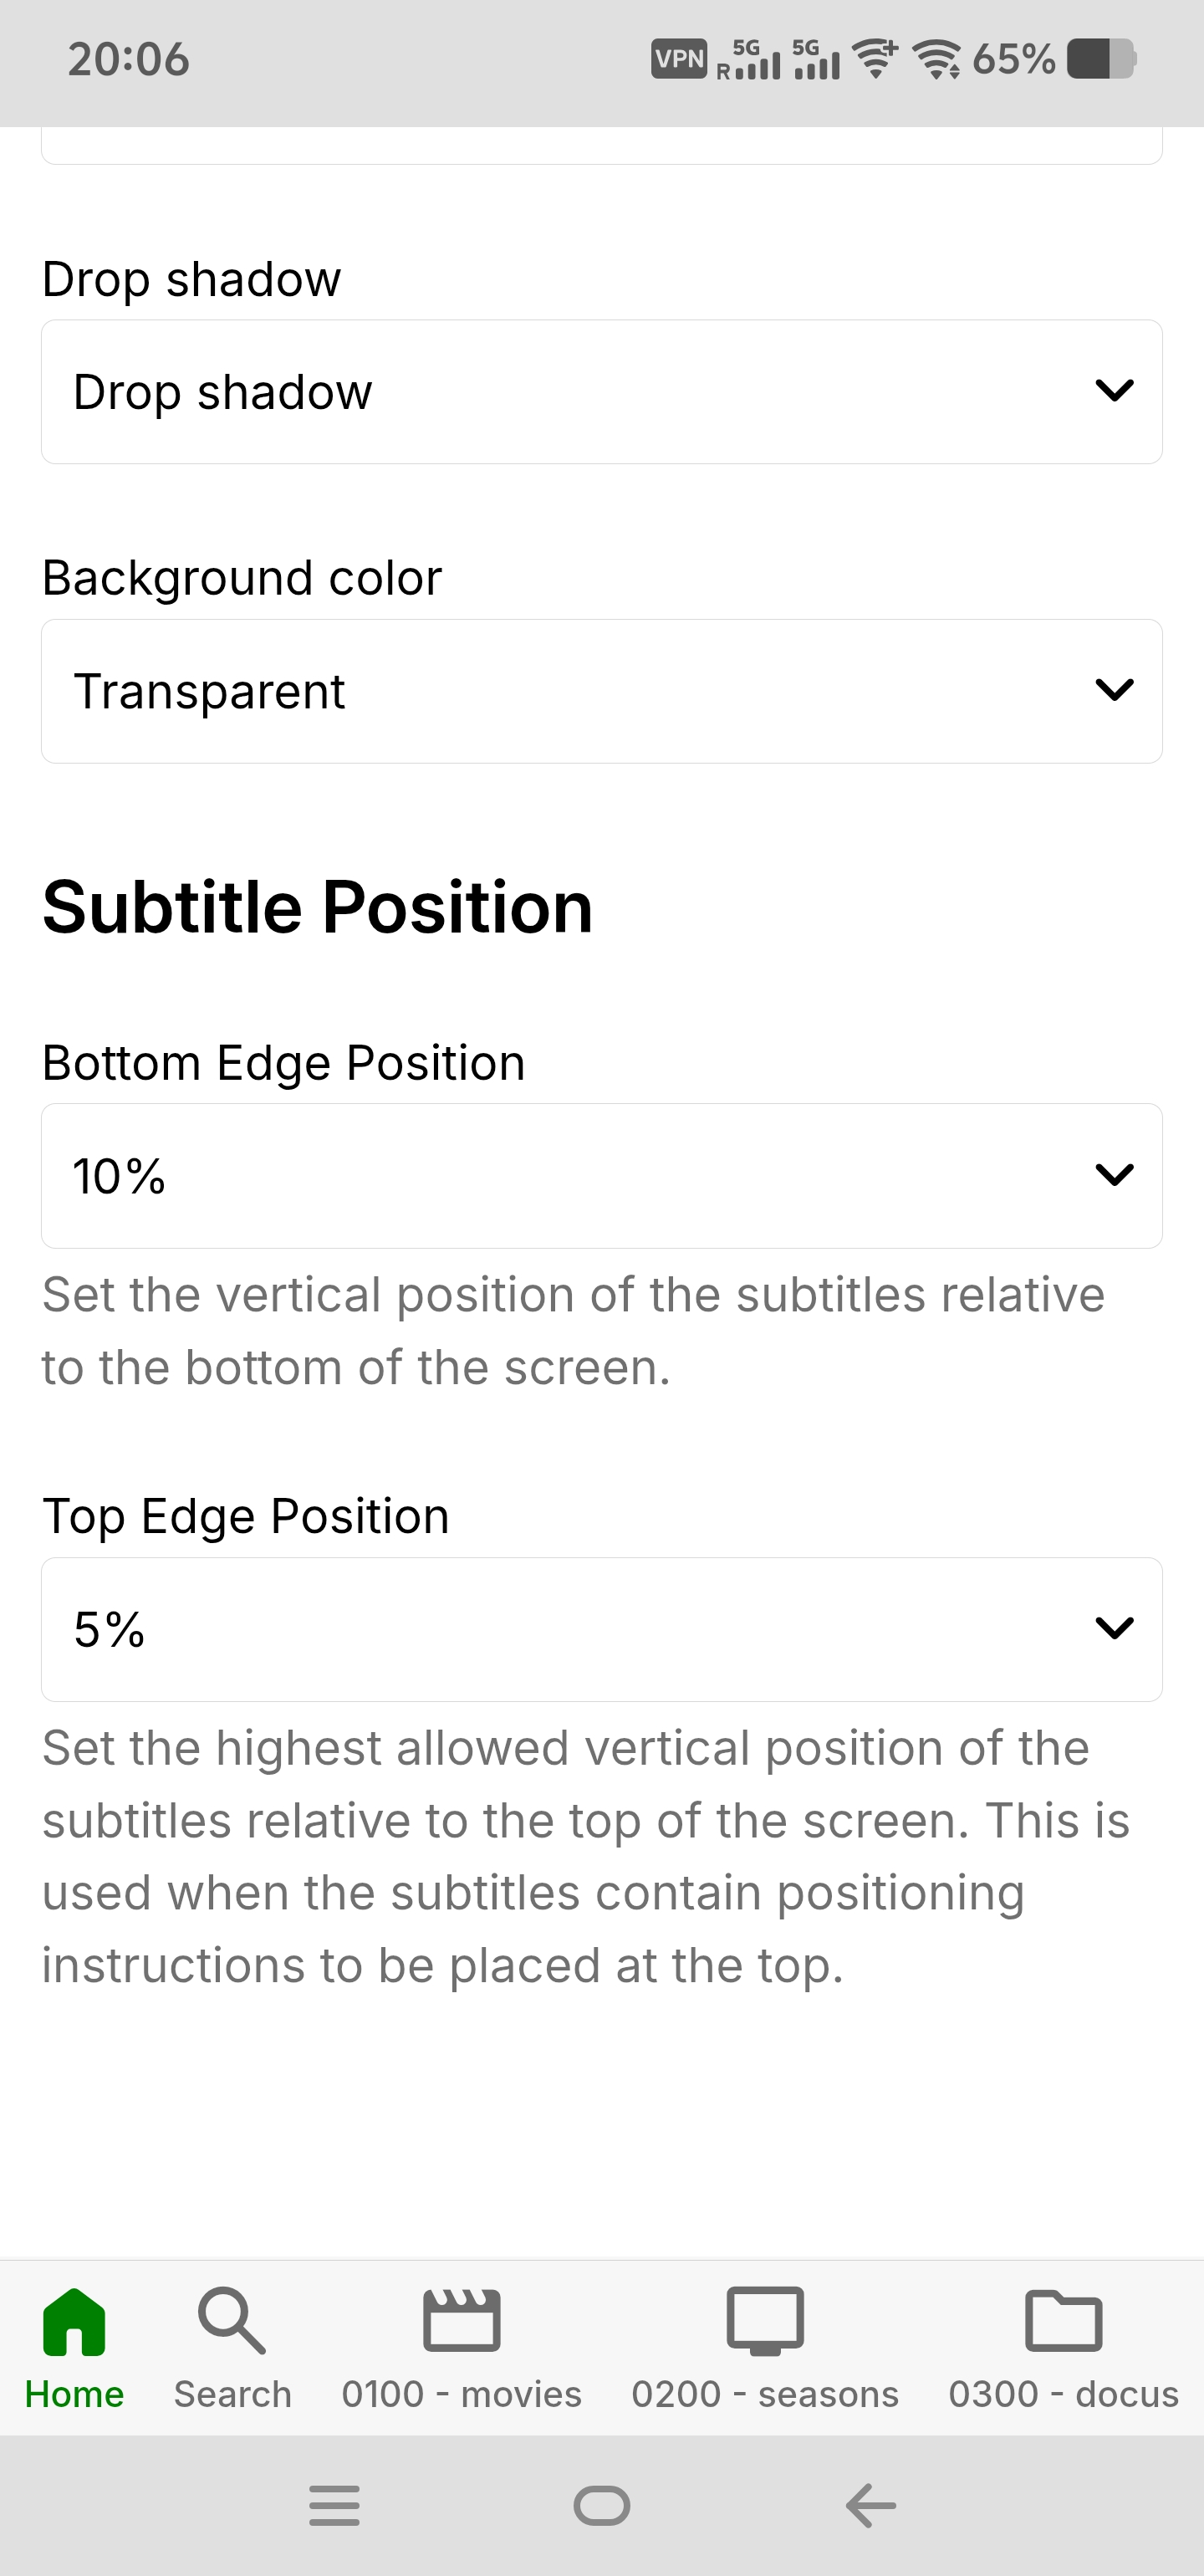Viewport: 1204px width, 2576px height.
Task: Expand chevron beside Transparent value
Action: click(1114, 690)
